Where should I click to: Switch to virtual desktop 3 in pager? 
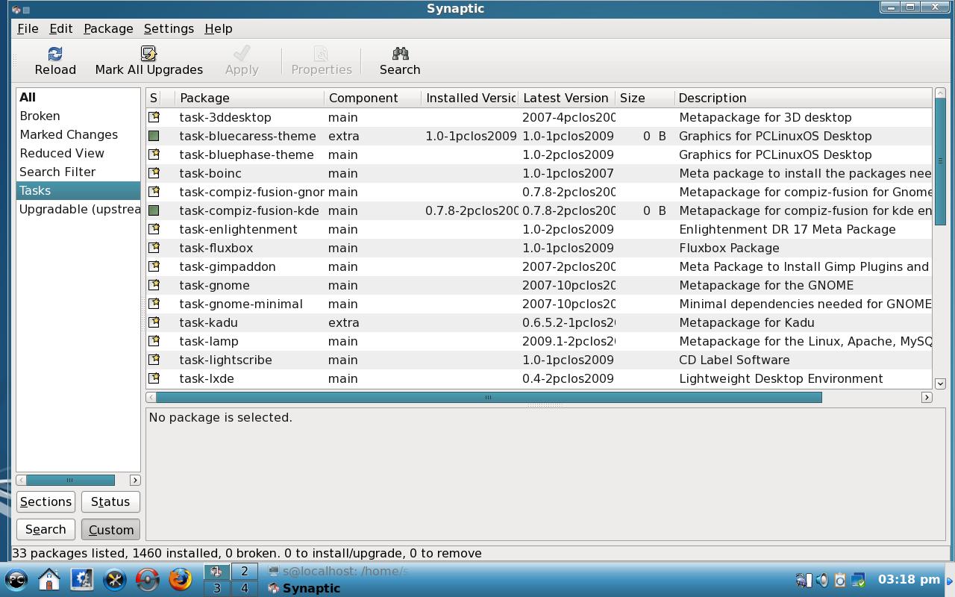click(x=217, y=588)
